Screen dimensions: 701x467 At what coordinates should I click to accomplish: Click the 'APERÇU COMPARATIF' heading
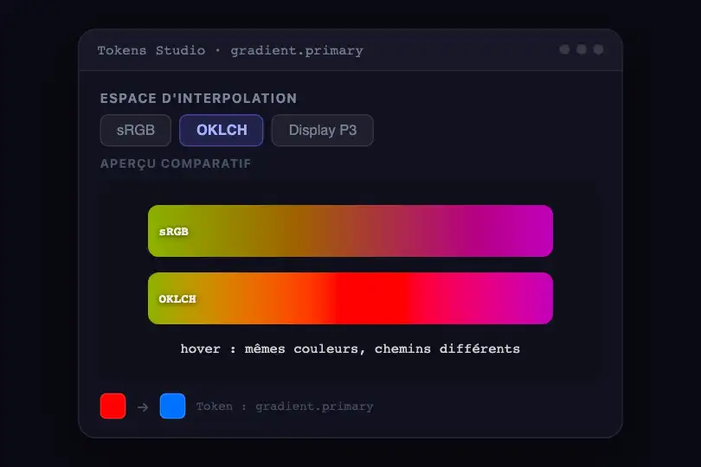[176, 163]
